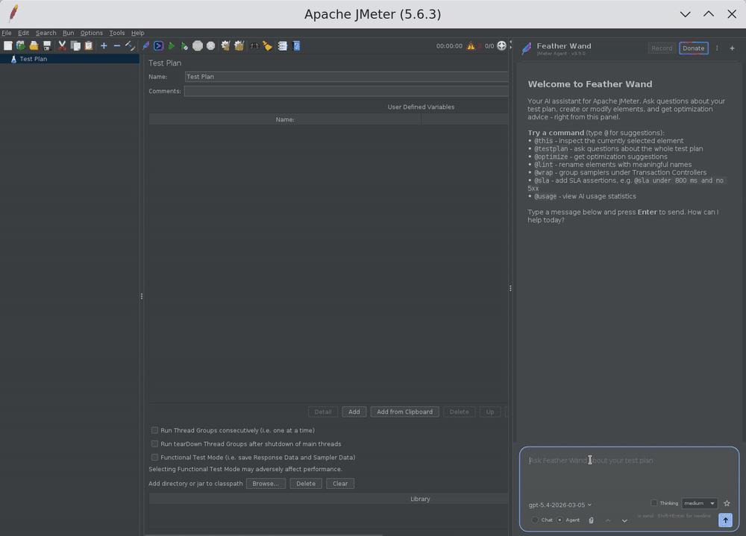Click the Clear gear-broom icon
Screen dimensions: 746x536
[225, 45]
